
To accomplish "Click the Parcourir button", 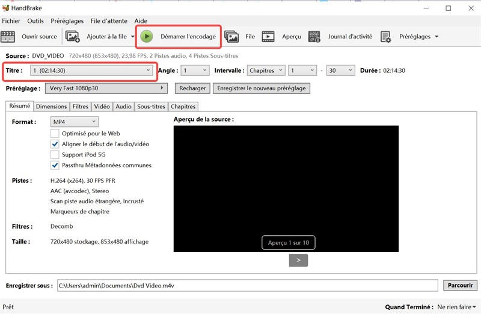I will [460, 285].
